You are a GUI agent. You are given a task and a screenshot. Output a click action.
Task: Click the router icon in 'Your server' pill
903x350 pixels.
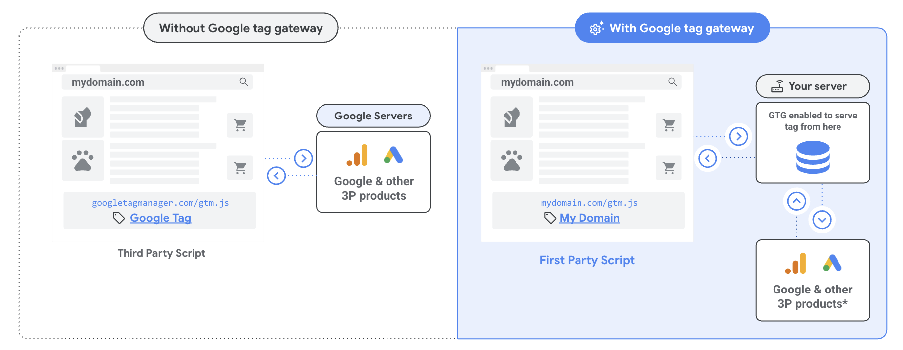(777, 86)
